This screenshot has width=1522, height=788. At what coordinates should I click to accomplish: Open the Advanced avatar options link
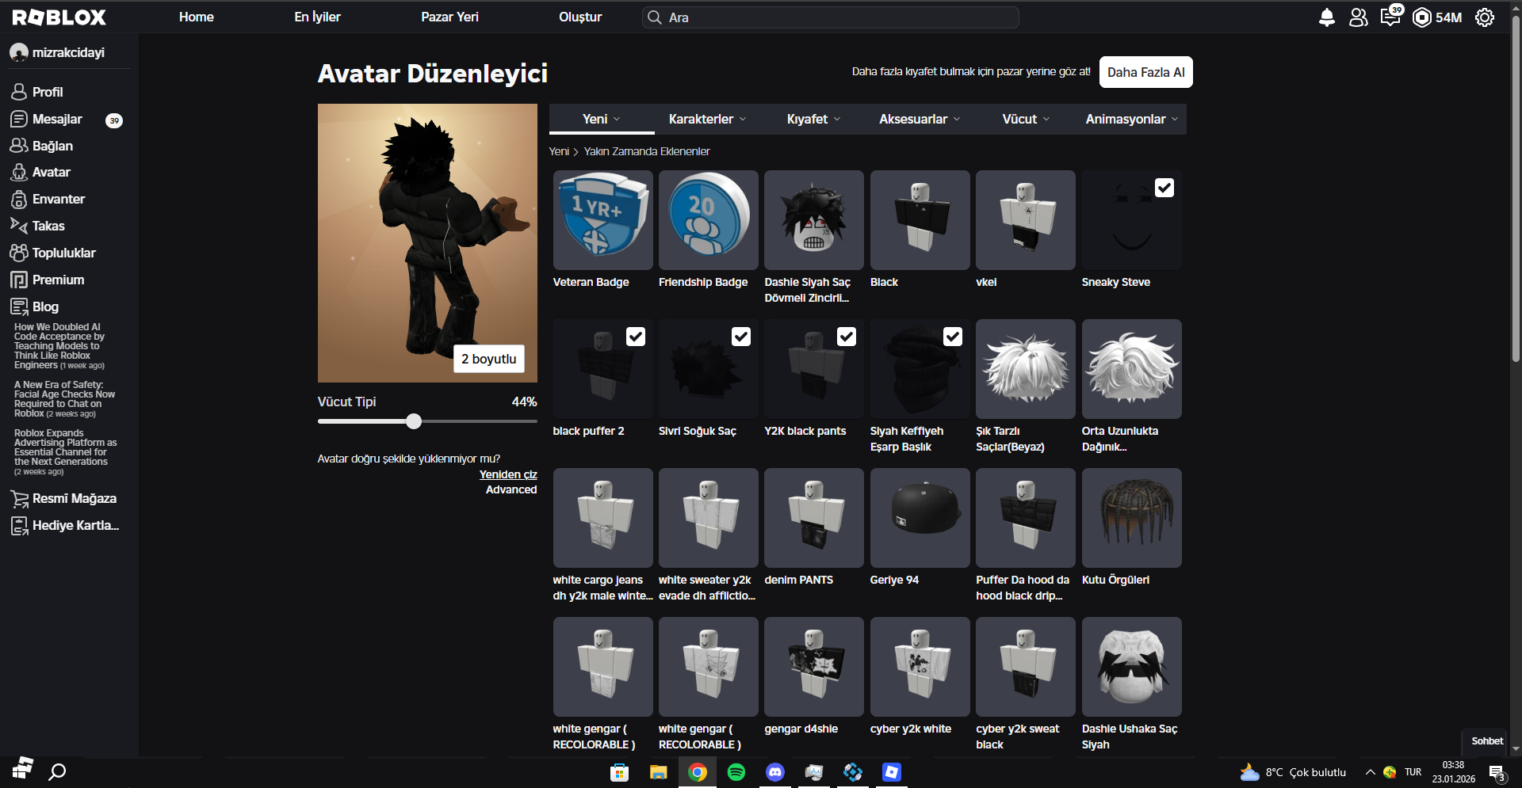(x=511, y=489)
